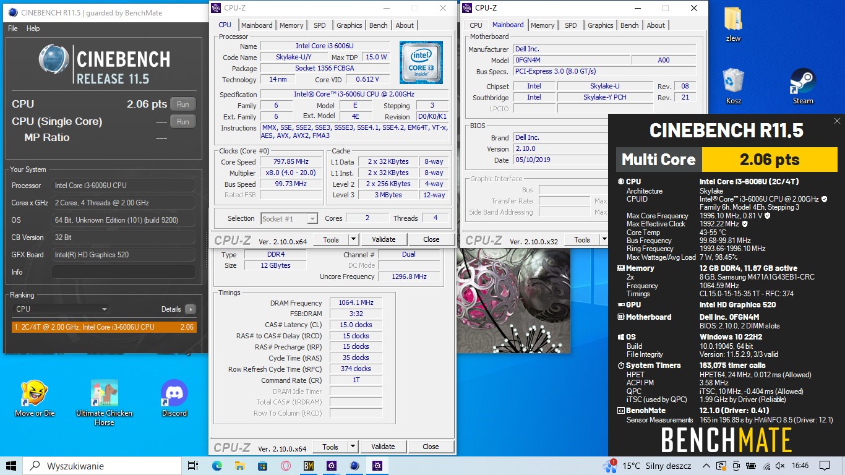Click Tools in the bottom Memory CPU-Z window
The height and width of the screenshot is (475, 845).
click(330, 447)
